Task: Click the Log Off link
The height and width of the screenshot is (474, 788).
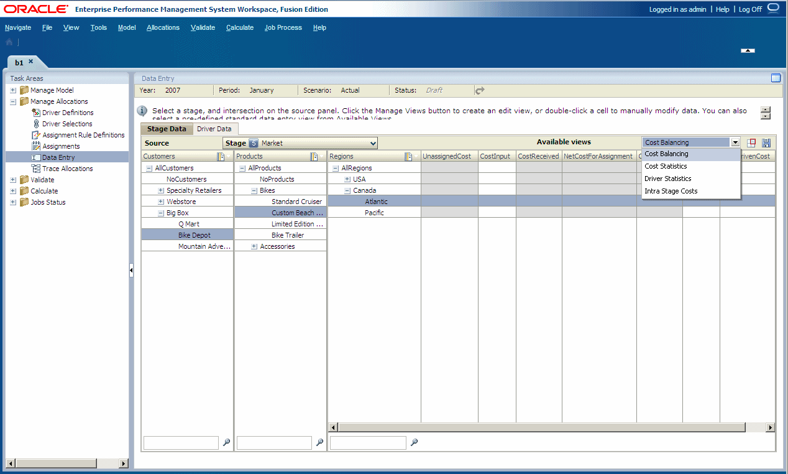Action: click(750, 9)
